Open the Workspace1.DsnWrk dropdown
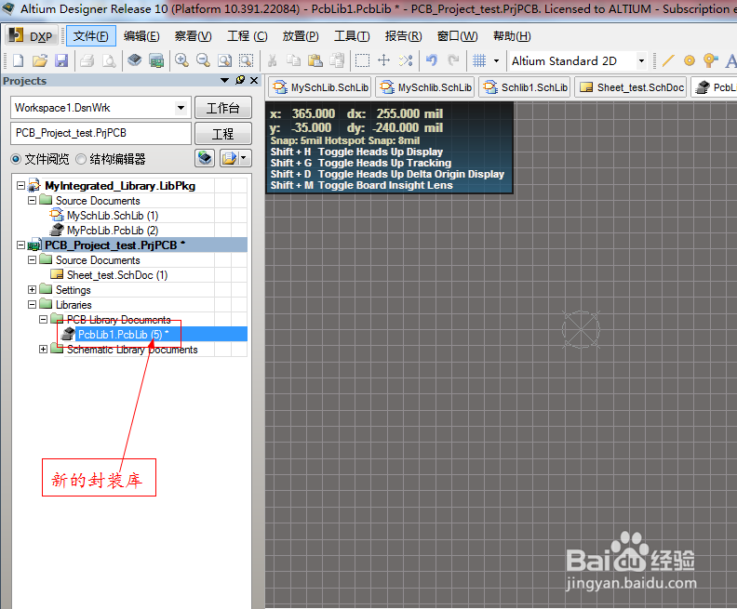The image size is (737, 609). (181, 108)
